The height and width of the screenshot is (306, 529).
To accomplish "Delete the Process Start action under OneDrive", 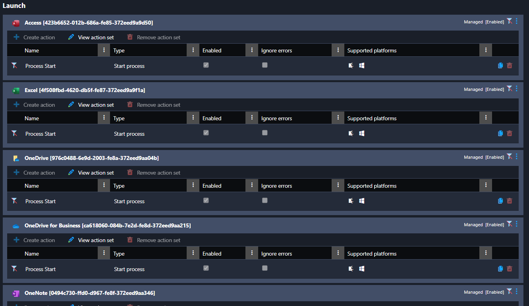I will click(510, 201).
